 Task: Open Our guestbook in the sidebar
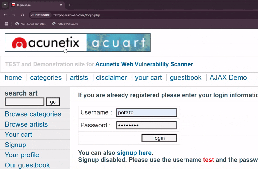pyautogui.click(x=27, y=165)
